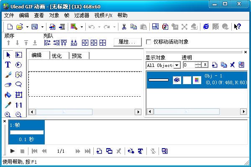251x167 pixels.
Task: Click the transparency value input field
Action: [189, 65]
